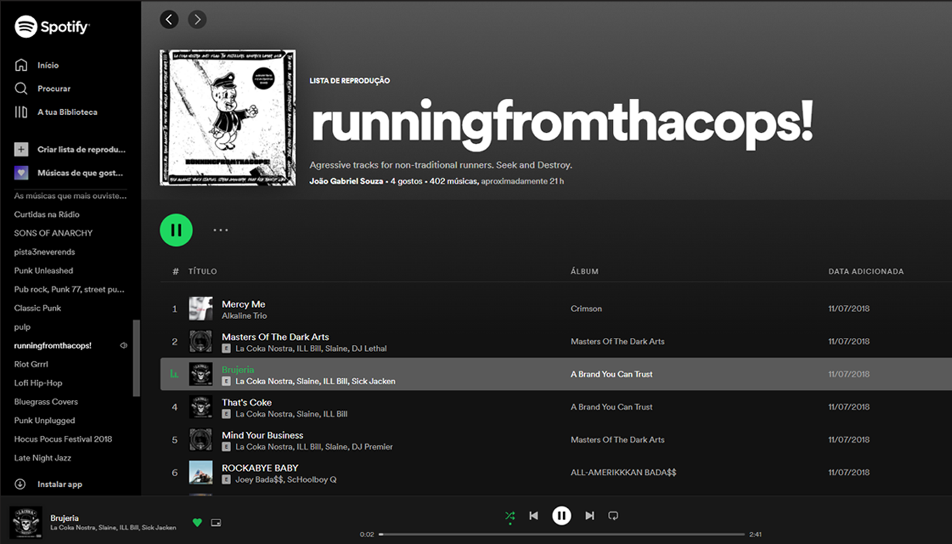Select Punk Unplugged playlist

(x=45, y=421)
